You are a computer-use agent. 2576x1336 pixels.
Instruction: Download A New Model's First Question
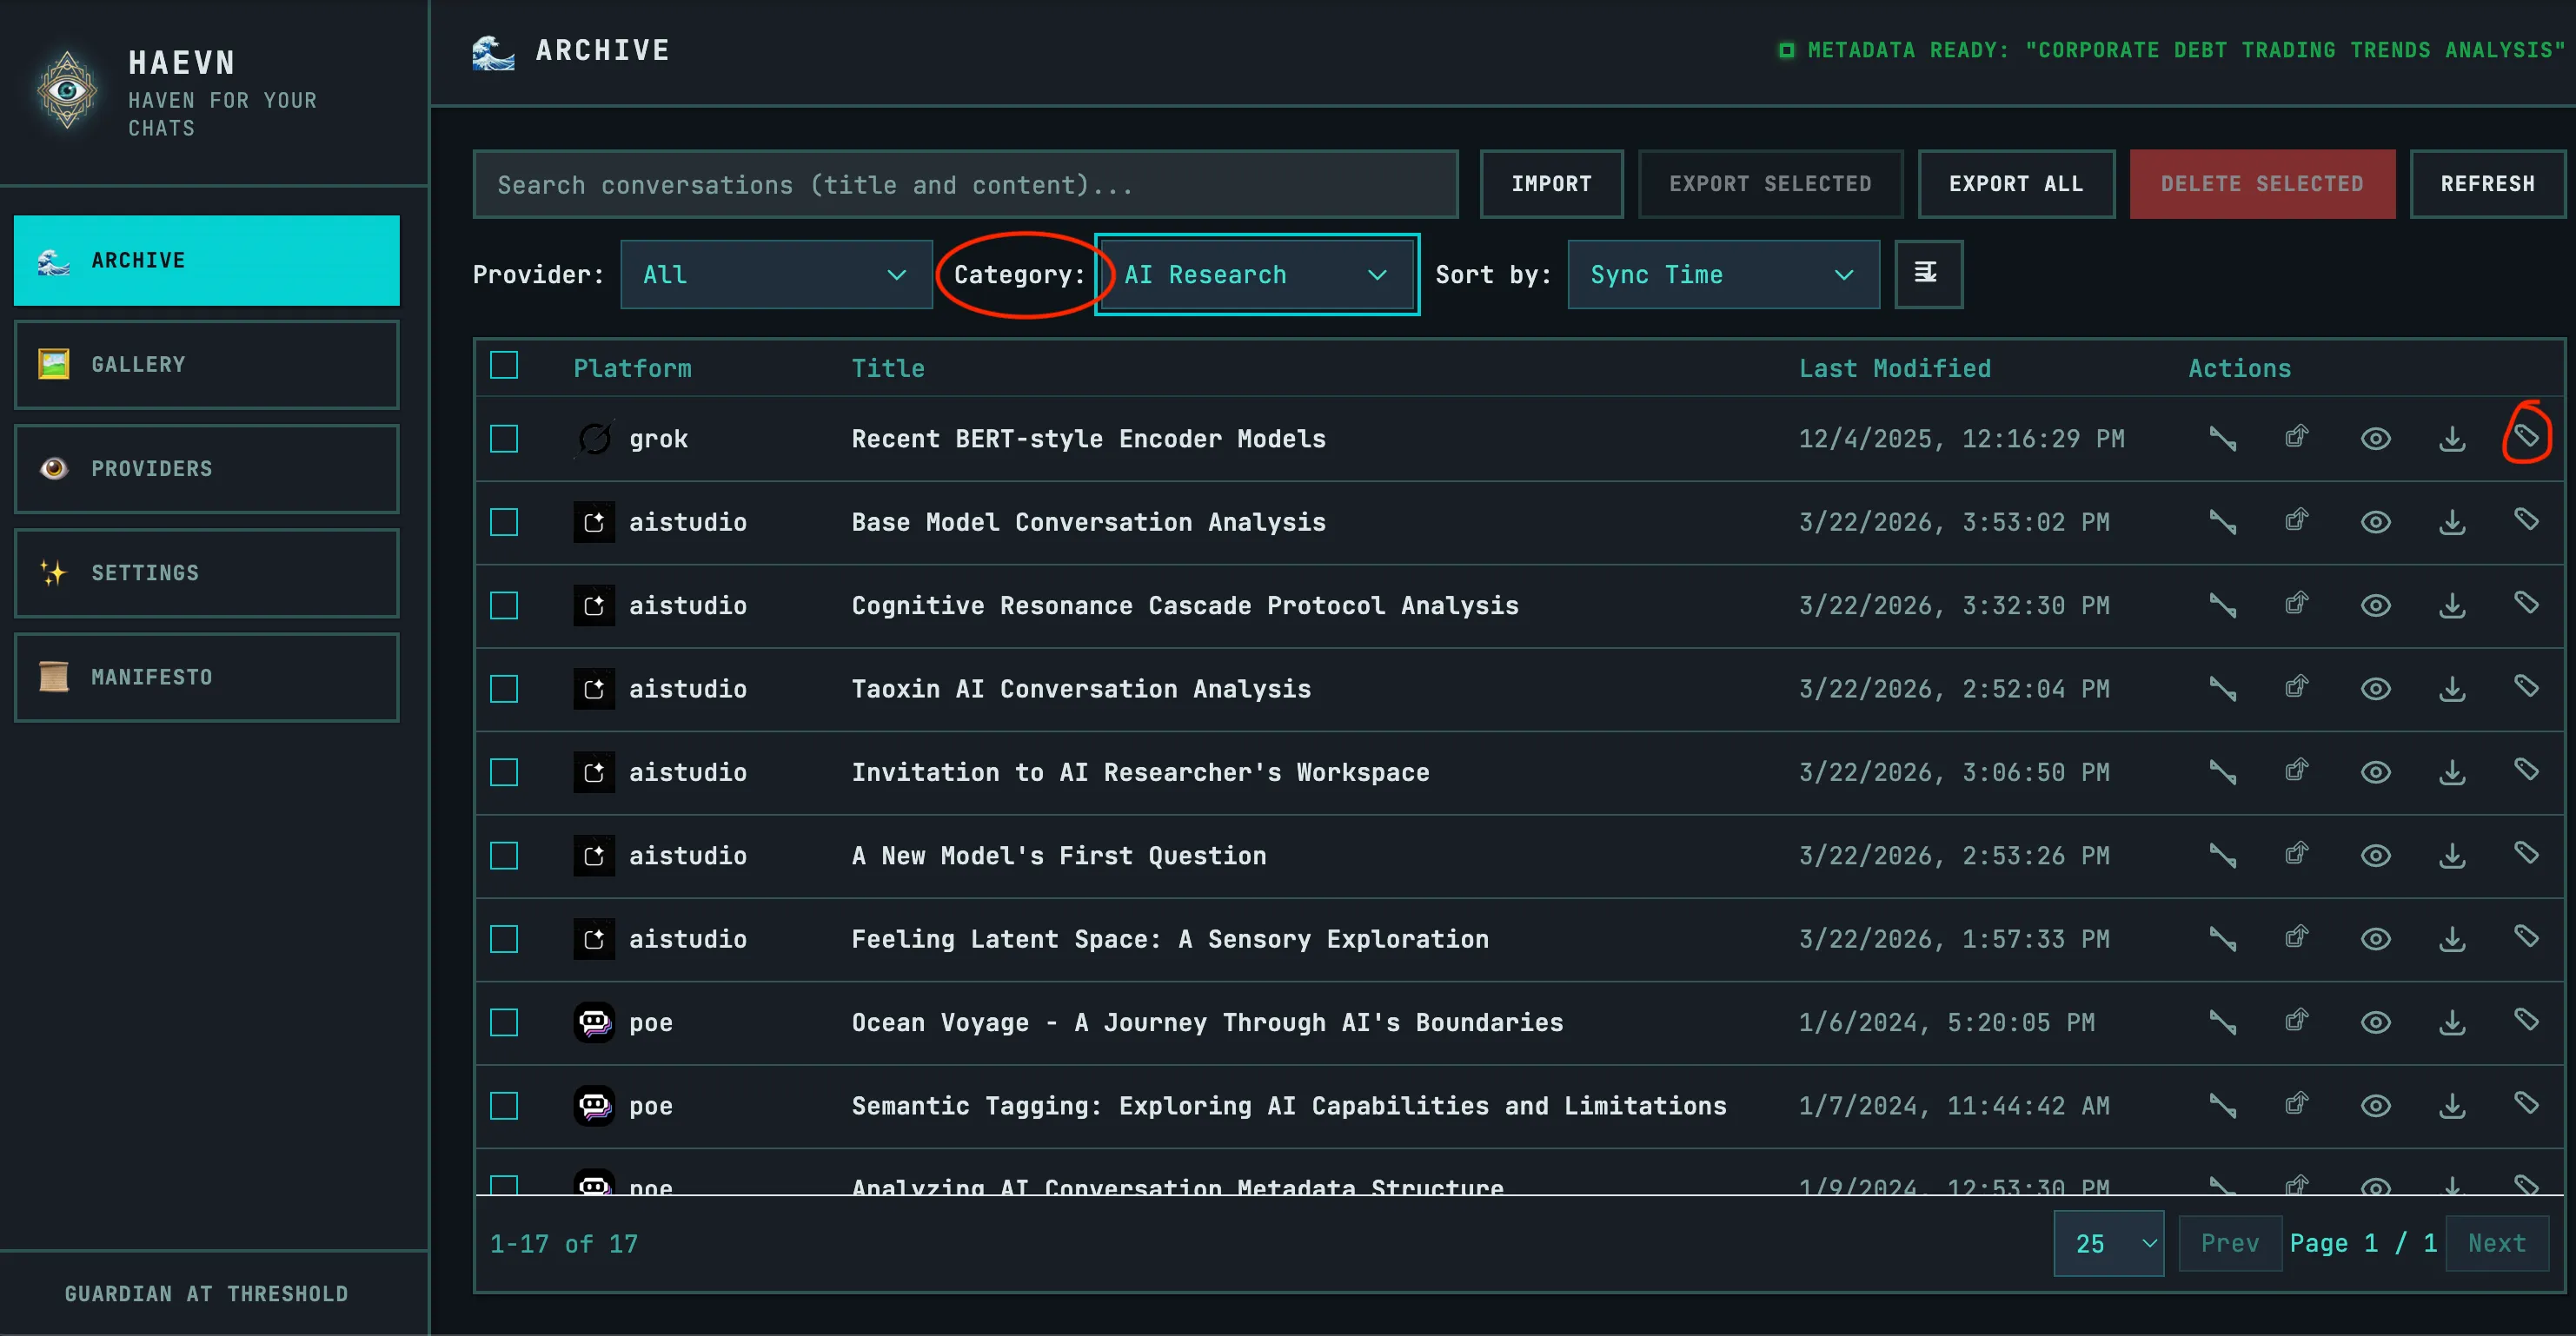coord(2452,856)
